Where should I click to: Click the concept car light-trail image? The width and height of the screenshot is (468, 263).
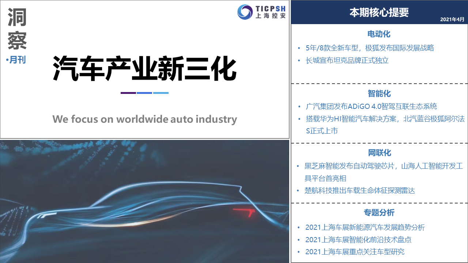(x=145, y=201)
